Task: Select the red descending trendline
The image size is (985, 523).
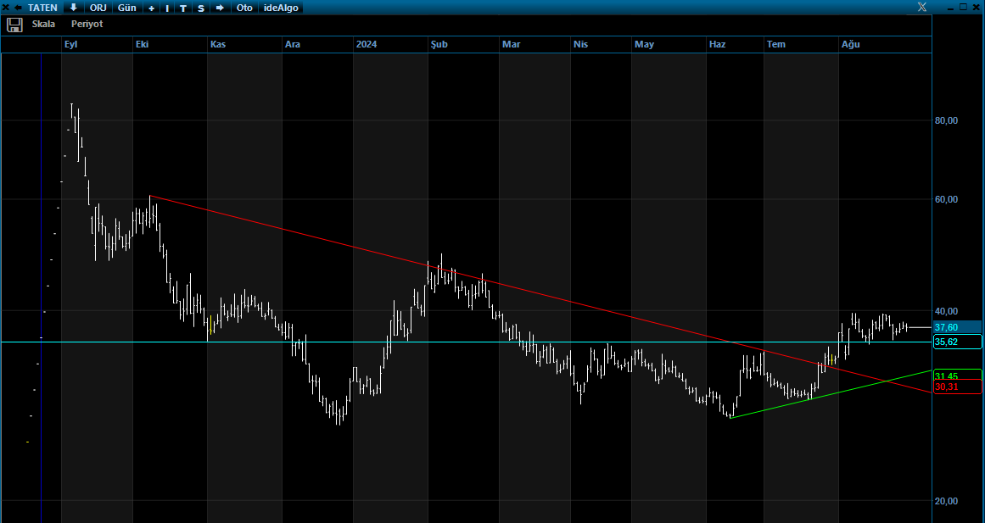Action: pyautogui.click(x=540, y=294)
